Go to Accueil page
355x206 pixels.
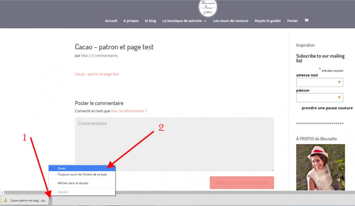[111, 21]
